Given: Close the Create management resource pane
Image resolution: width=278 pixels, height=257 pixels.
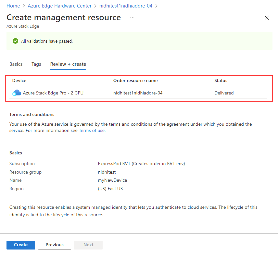Looking at the screenshot, I should (267, 18).
